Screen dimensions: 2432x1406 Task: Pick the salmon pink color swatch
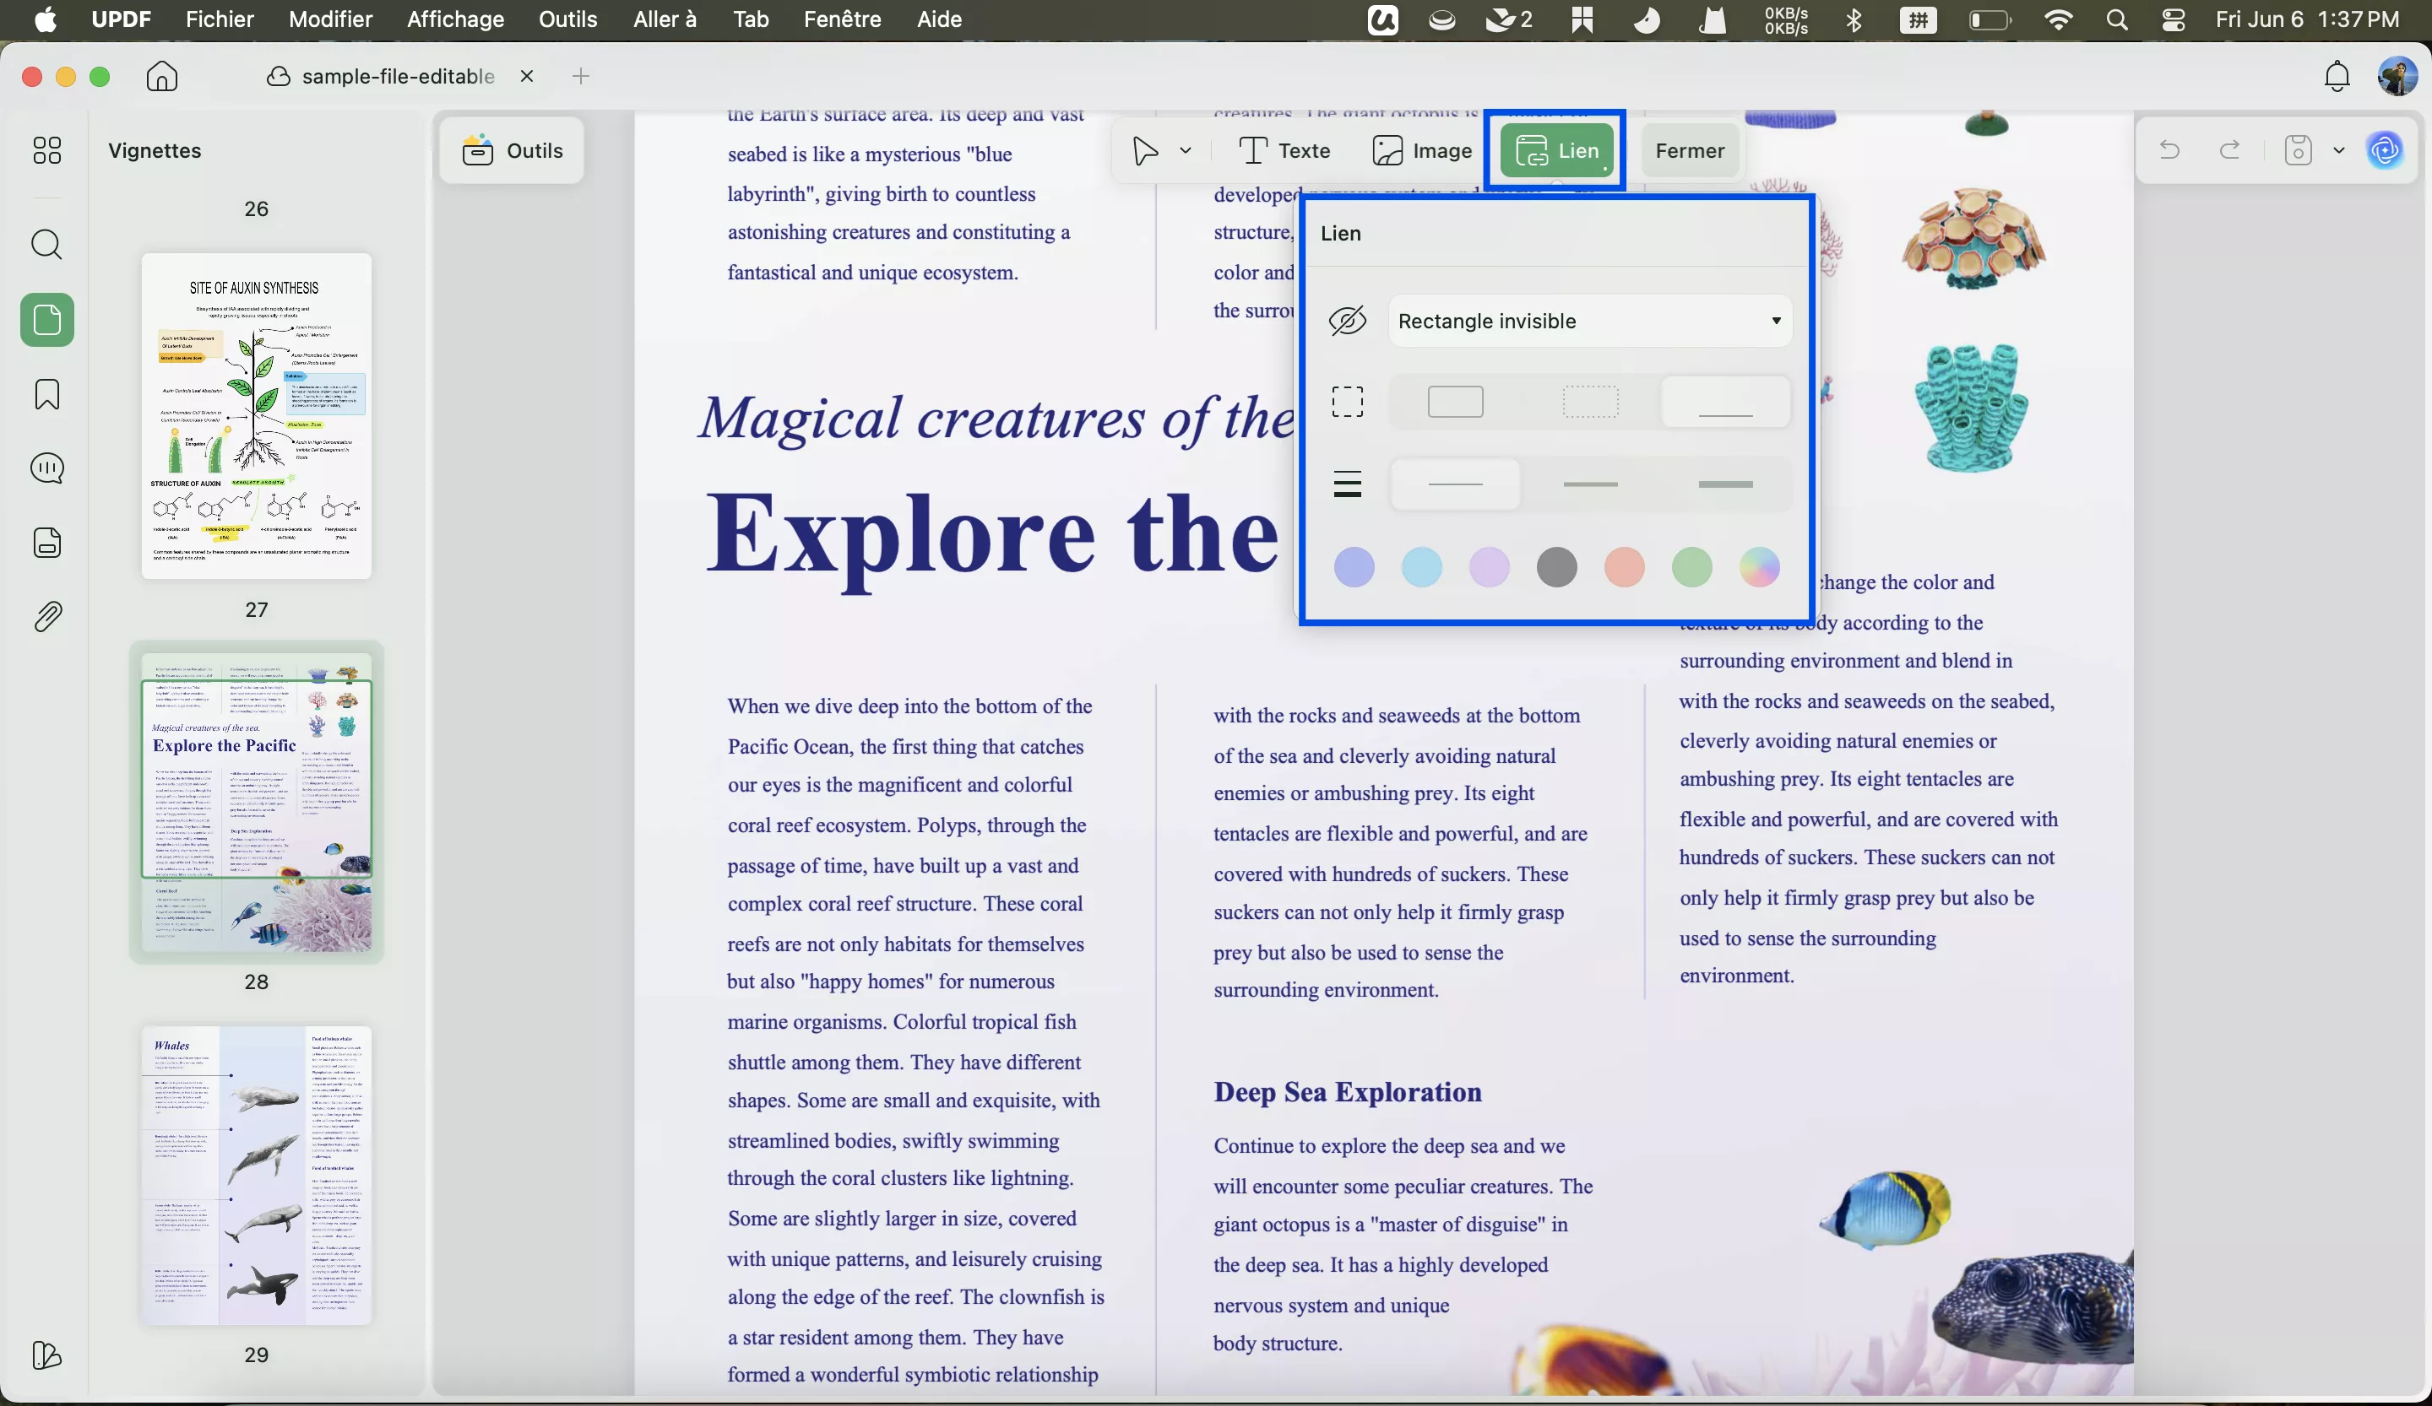[x=1624, y=567]
